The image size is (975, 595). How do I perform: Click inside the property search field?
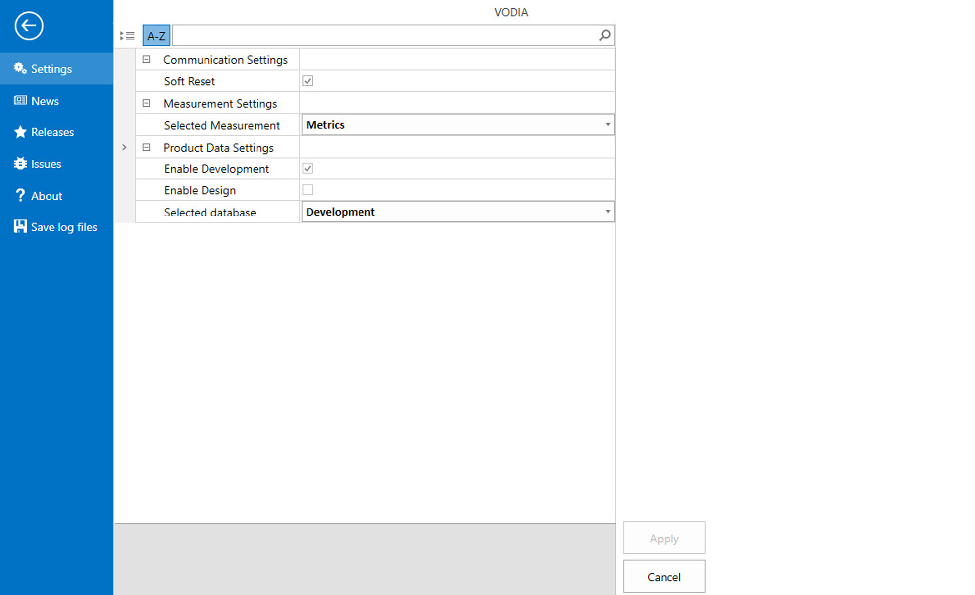point(384,36)
